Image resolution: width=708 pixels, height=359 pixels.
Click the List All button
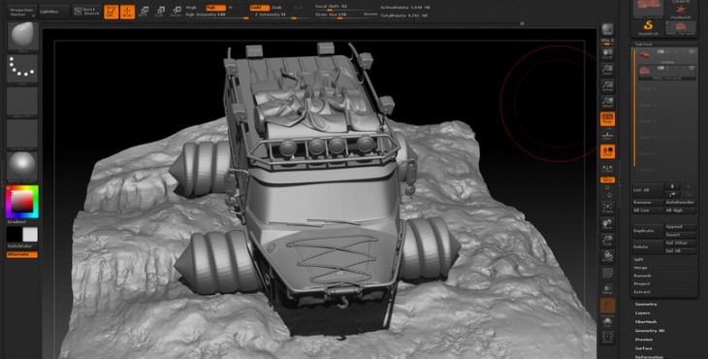pyautogui.click(x=648, y=190)
